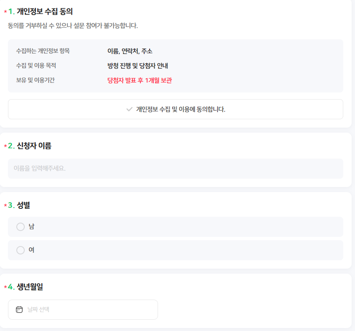355x331 pixels.
Task: Click the 개인정보 수집 동의 section heading
Action: (44, 10)
